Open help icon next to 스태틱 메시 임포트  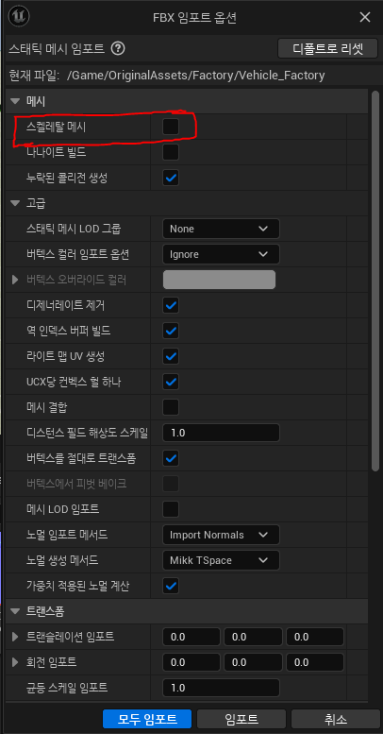click(x=118, y=48)
